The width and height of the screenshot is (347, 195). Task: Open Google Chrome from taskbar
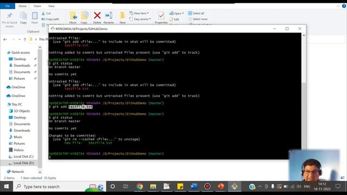click(139, 186)
